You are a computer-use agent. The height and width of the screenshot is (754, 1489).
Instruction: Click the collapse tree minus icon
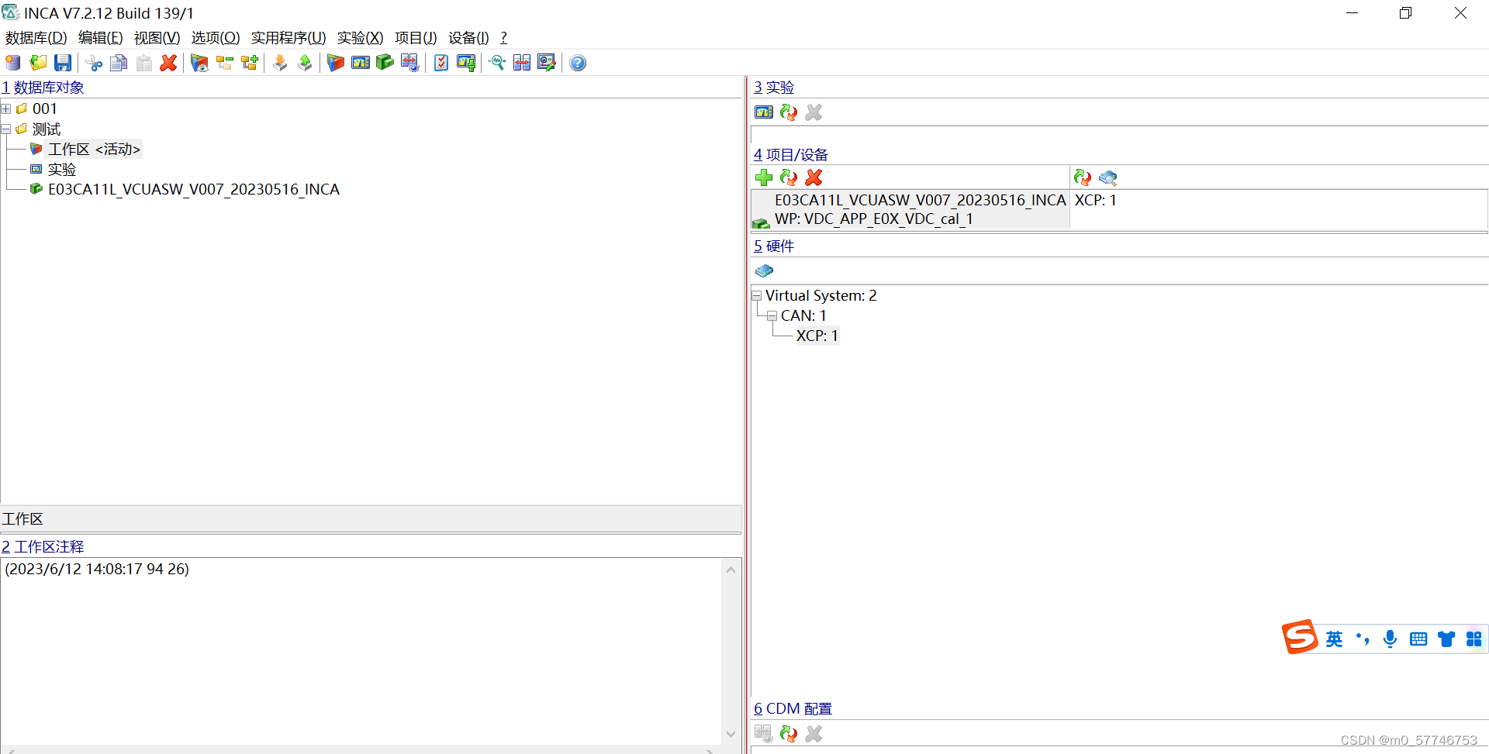224,63
